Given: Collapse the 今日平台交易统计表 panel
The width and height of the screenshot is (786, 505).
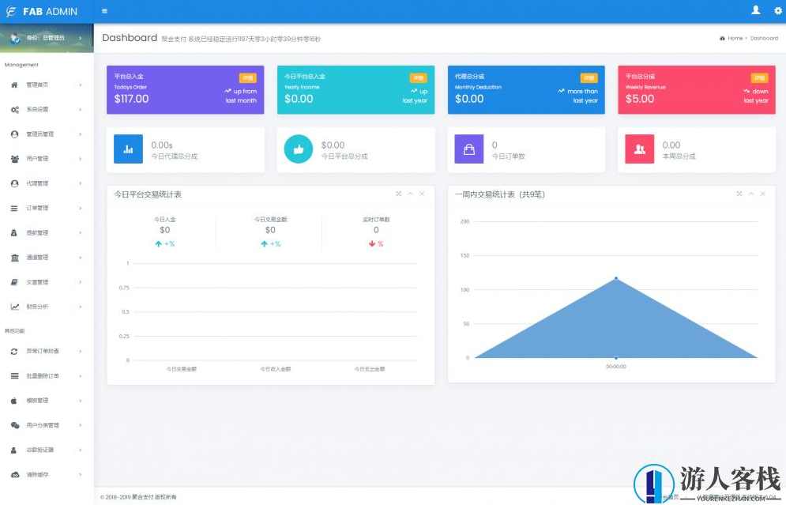Looking at the screenshot, I should [410, 194].
